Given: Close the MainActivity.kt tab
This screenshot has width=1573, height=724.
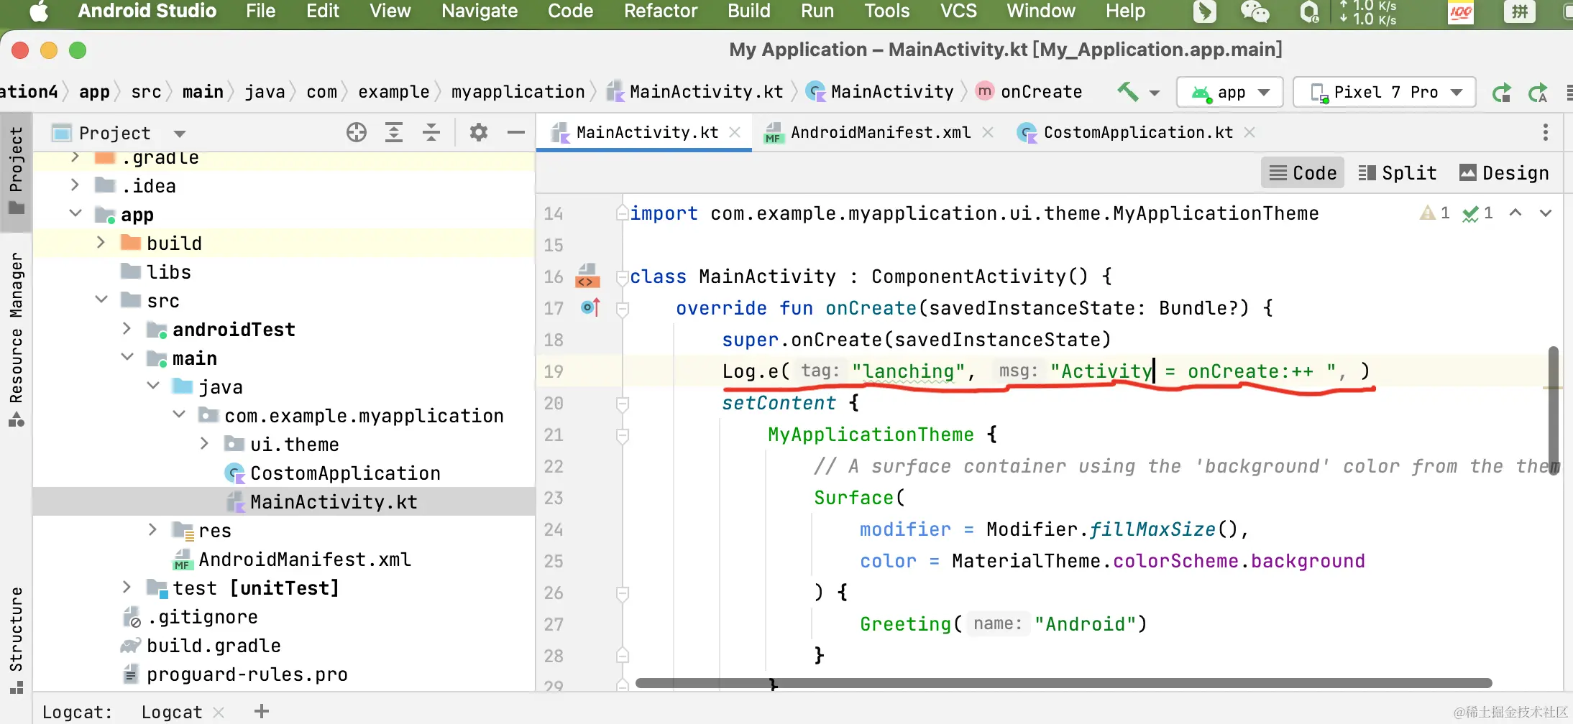Looking at the screenshot, I should pyautogui.click(x=735, y=132).
